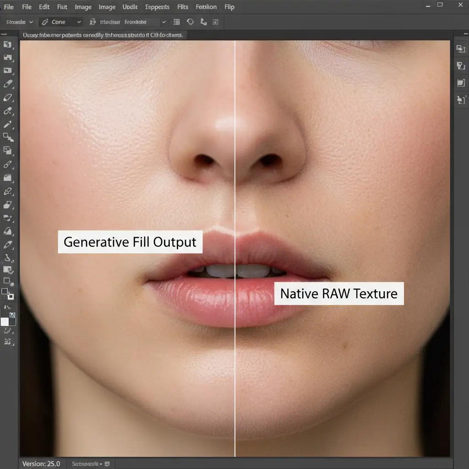Click the Native RAW Texture label
Image resolution: width=469 pixels, height=469 pixels.
pyautogui.click(x=338, y=294)
